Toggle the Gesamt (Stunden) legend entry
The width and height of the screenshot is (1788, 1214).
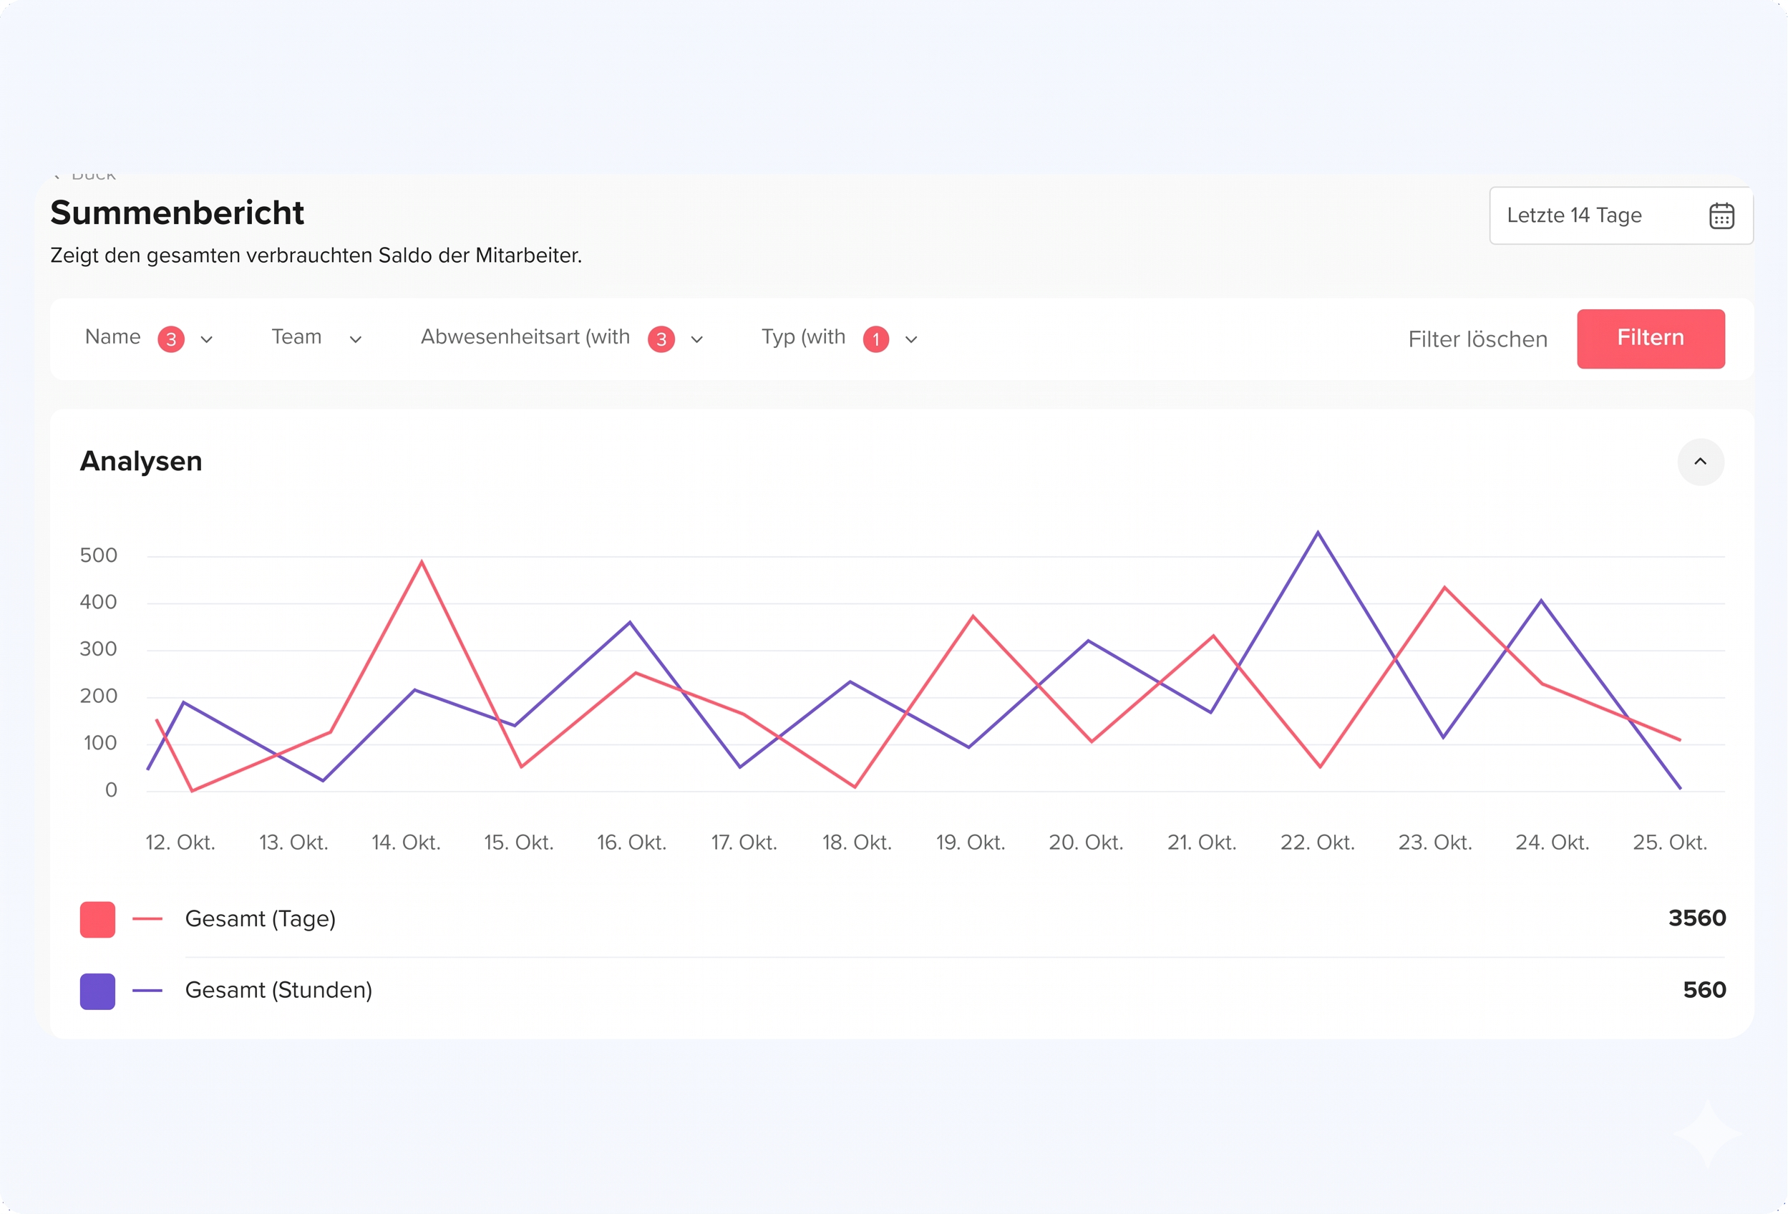coord(278,990)
